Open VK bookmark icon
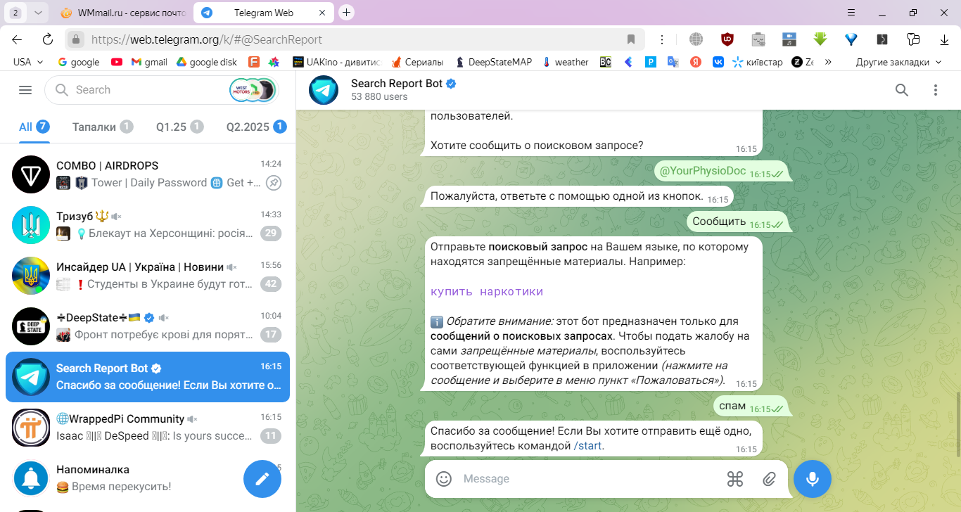This screenshot has width=961, height=512. click(718, 62)
